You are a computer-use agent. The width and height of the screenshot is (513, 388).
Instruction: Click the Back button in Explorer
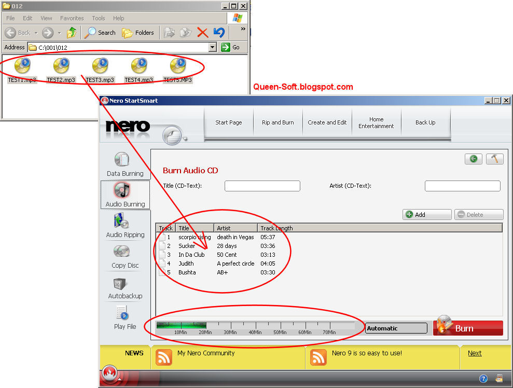coord(18,33)
